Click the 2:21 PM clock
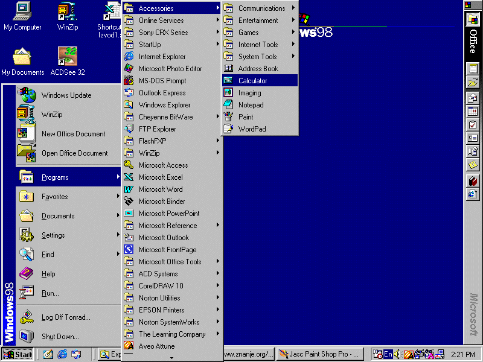 click(462, 355)
